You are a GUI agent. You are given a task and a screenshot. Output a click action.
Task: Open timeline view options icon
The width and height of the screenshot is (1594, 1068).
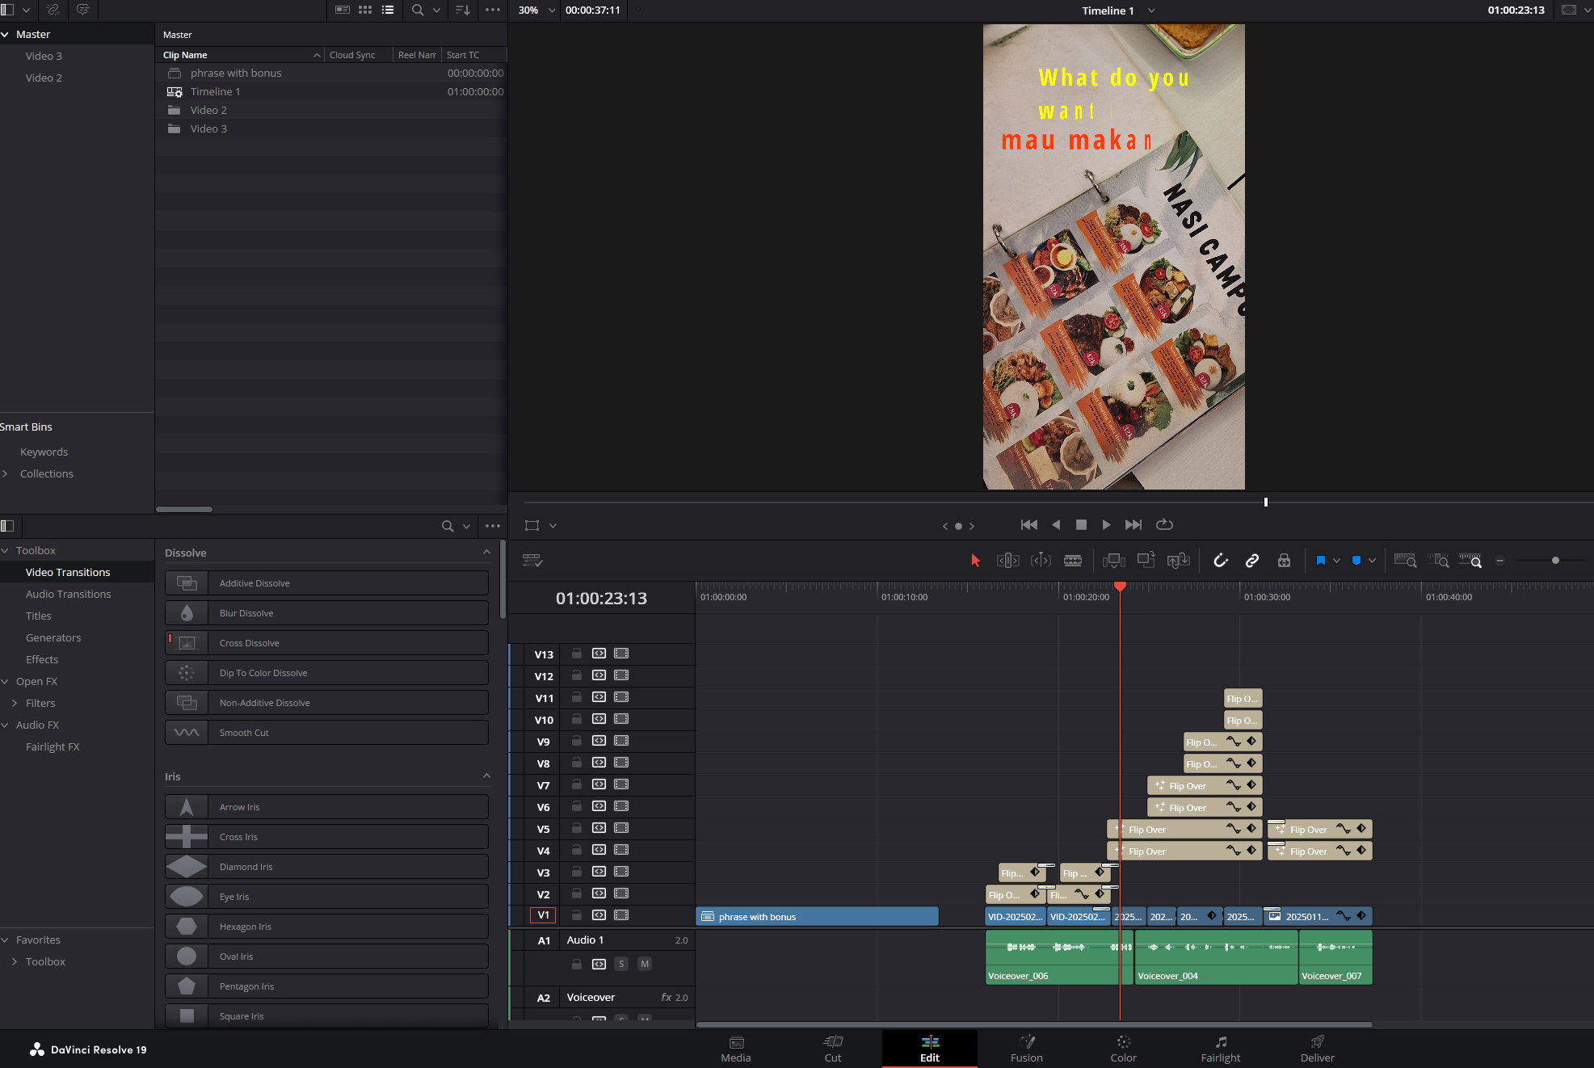pos(532,561)
